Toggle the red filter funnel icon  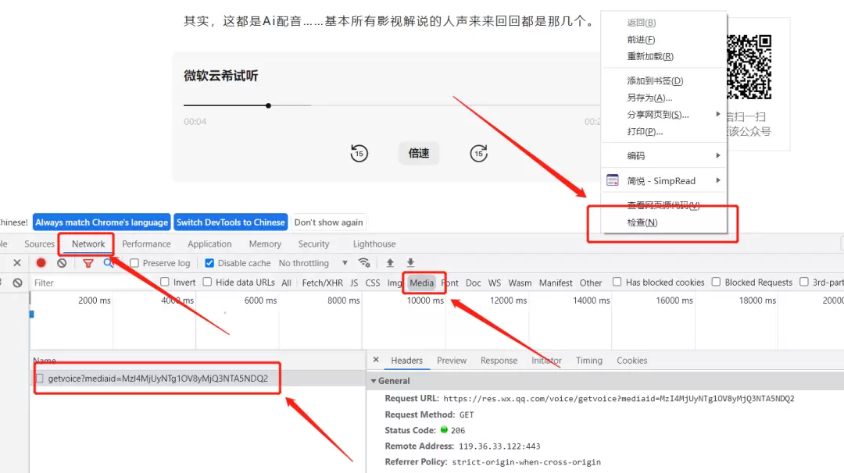click(x=88, y=263)
